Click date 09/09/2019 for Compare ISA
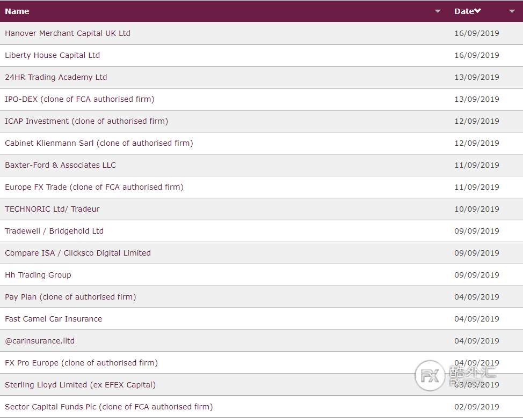The width and height of the screenshot is (523, 418). tap(477, 253)
